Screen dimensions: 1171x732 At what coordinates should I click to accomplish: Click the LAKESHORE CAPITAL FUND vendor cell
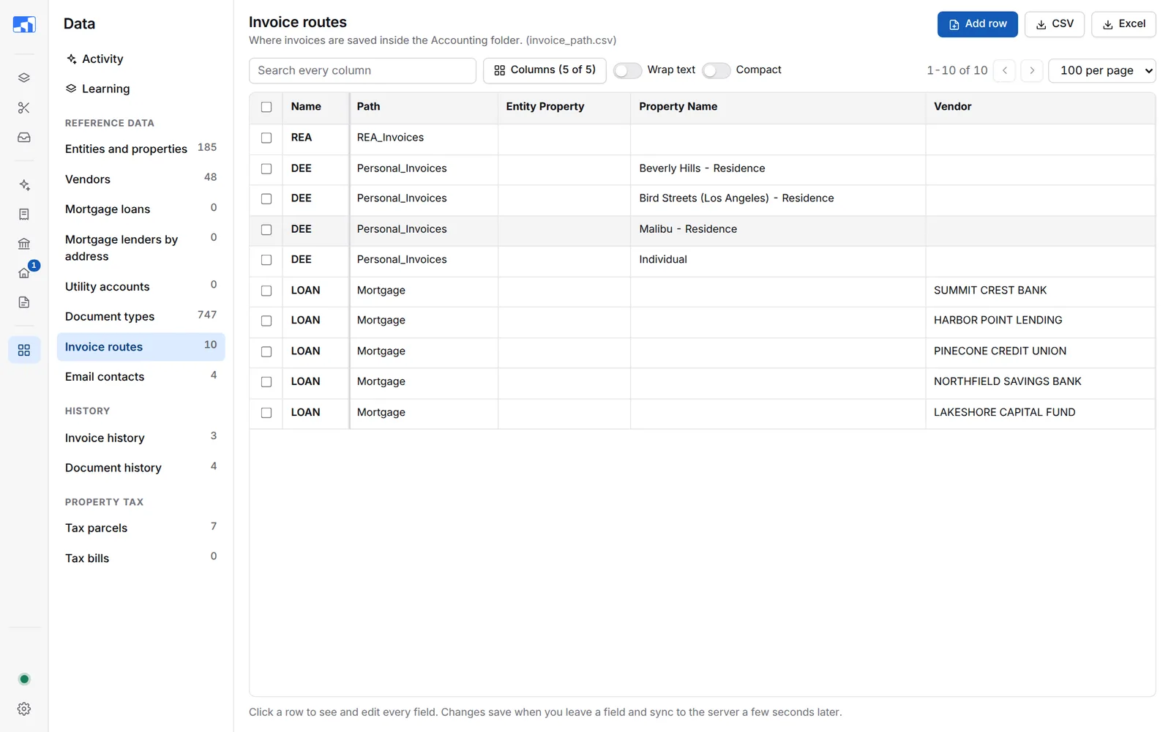[x=1040, y=413]
